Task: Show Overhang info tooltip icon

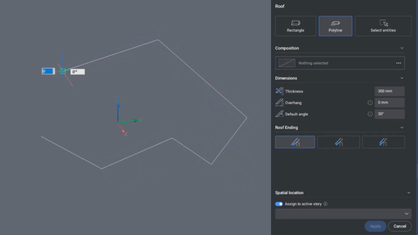Action: (x=370, y=103)
